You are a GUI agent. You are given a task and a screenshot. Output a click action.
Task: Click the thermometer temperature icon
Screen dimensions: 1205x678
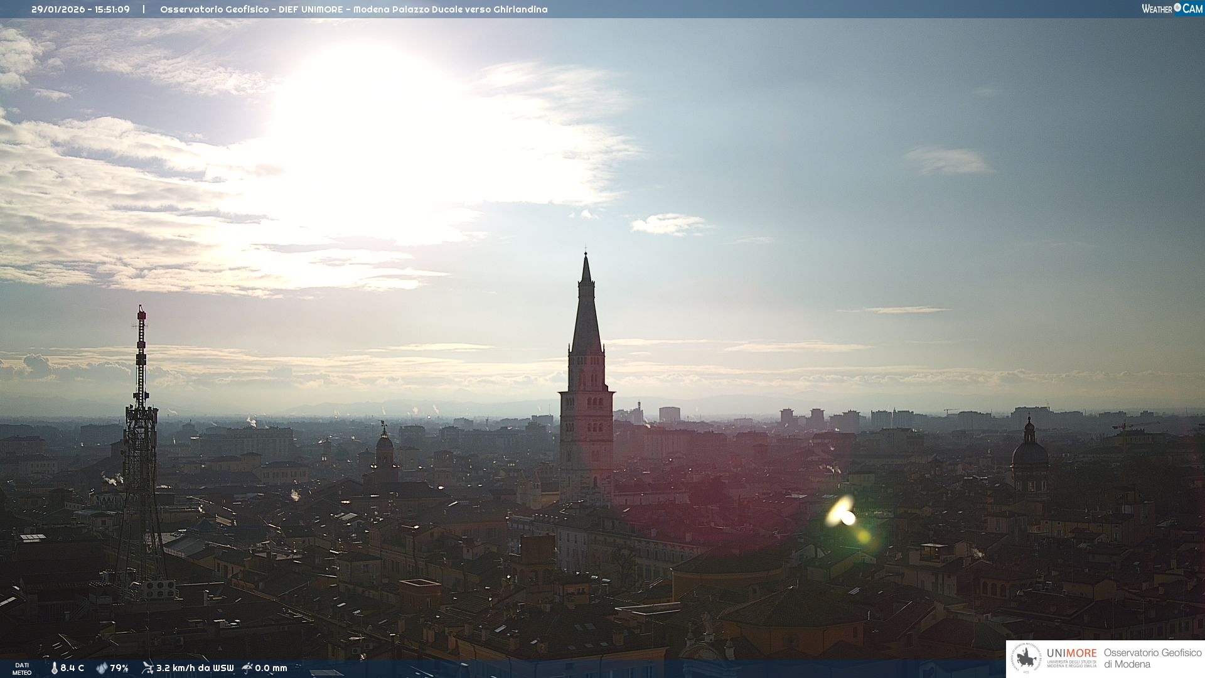click(x=55, y=669)
